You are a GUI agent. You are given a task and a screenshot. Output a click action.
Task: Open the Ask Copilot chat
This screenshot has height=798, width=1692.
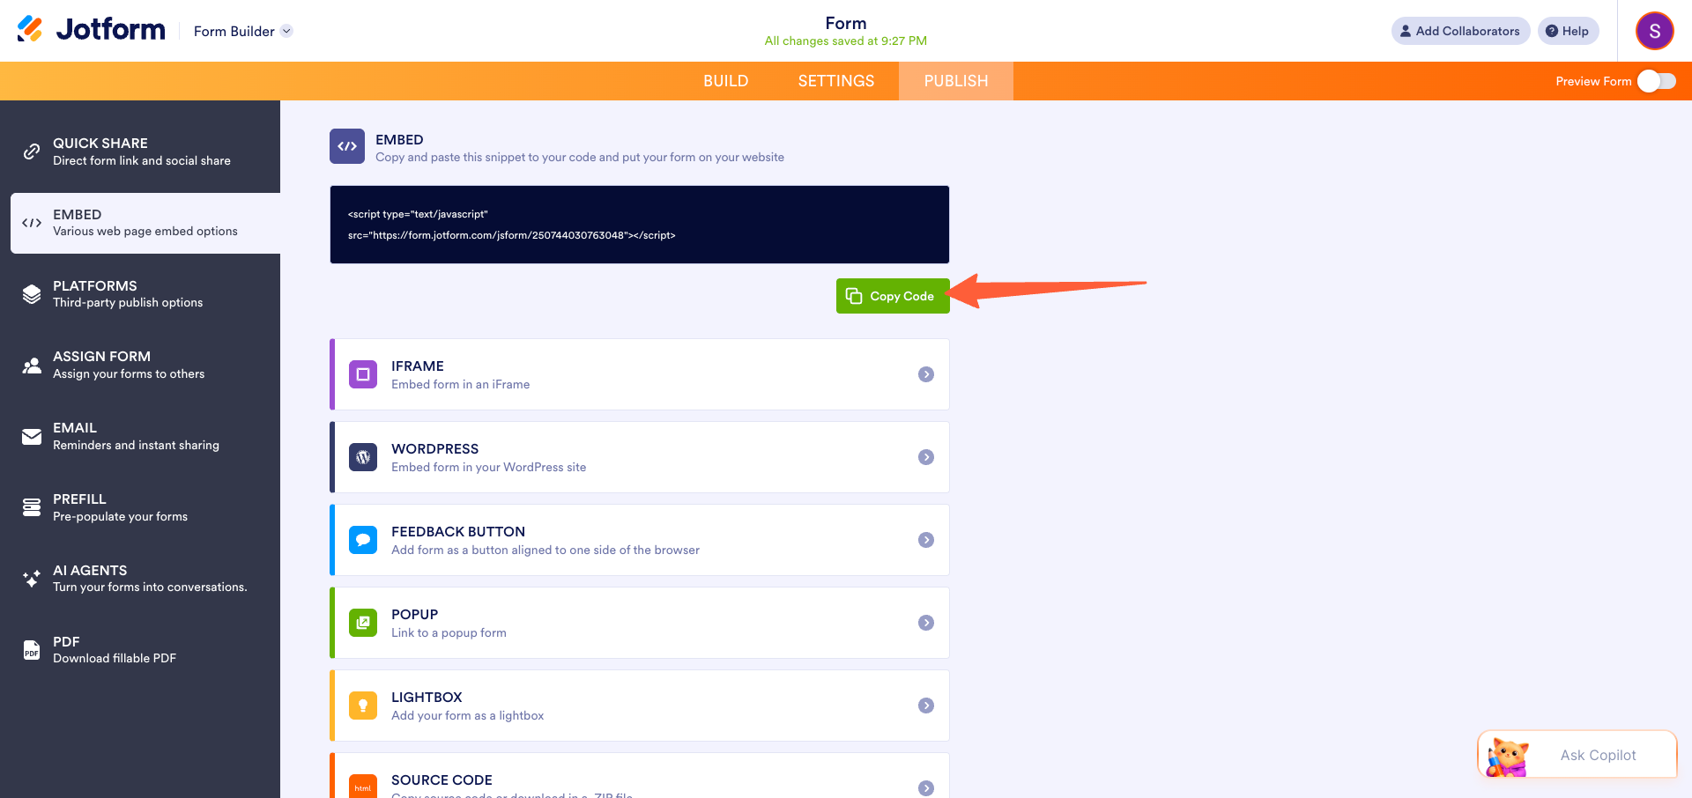[1577, 755]
